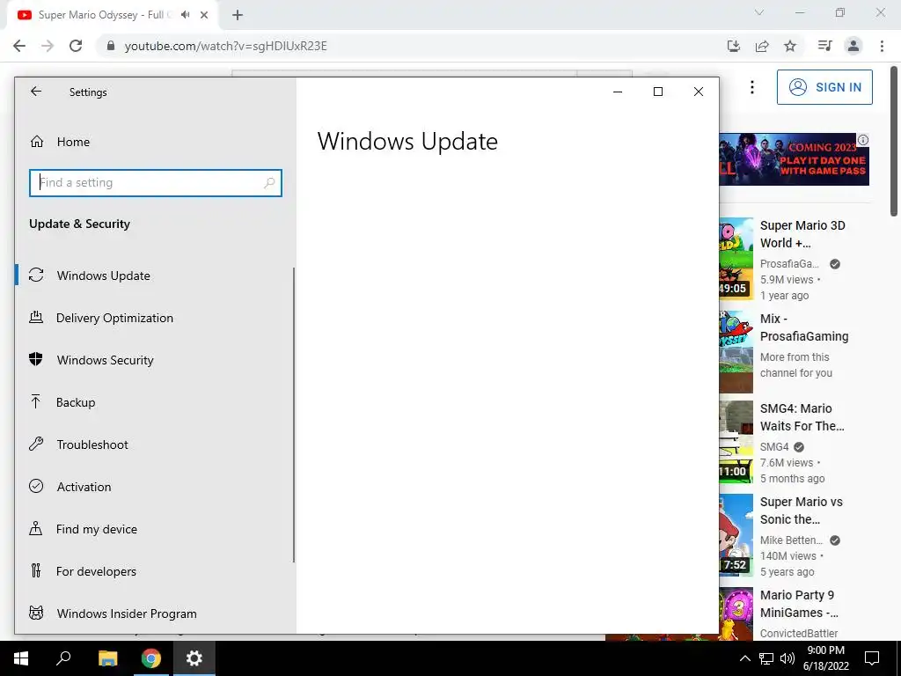Open the volume speaker tray icon
The width and height of the screenshot is (901, 676).
787,658
